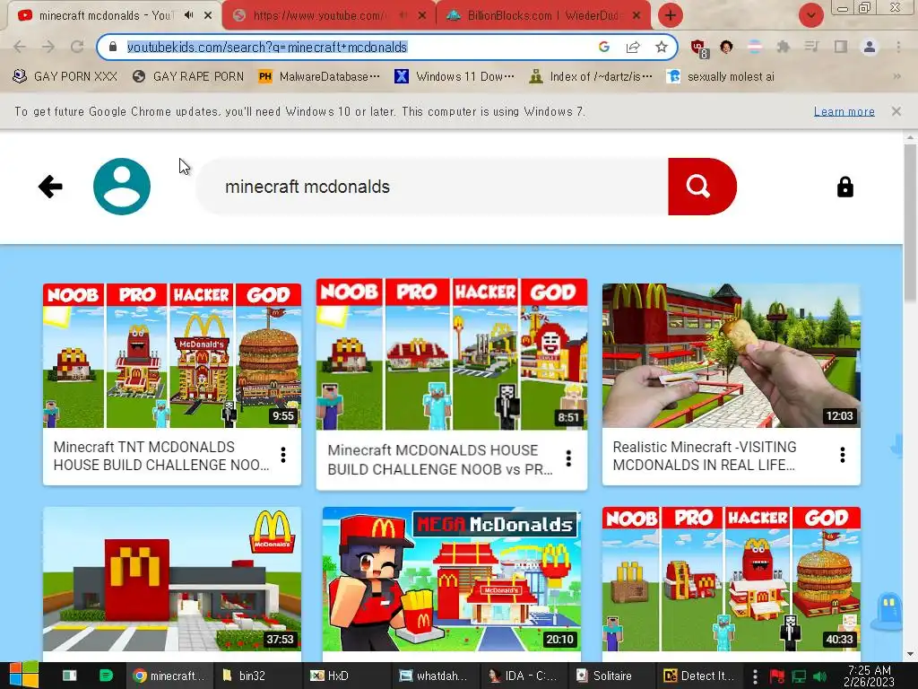Open the 8:51 MCDONALDS HOUSE thumbnail
This screenshot has width=918, height=689.
(x=452, y=354)
